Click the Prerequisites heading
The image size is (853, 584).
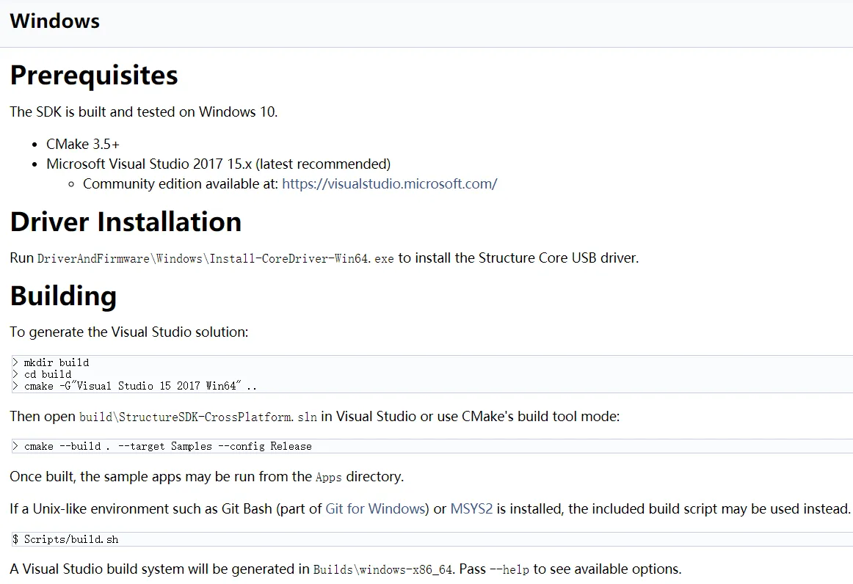pos(94,75)
